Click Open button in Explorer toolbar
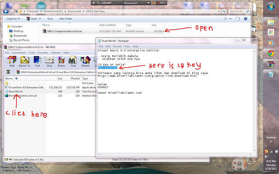This screenshot has width=279, height=174. (32, 19)
